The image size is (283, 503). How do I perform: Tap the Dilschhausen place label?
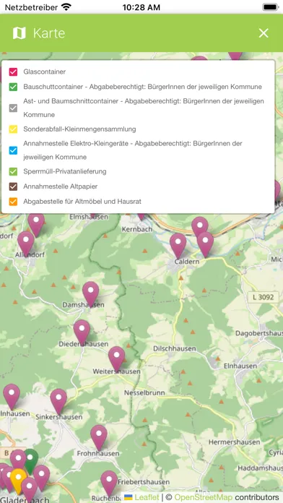pos(175,348)
